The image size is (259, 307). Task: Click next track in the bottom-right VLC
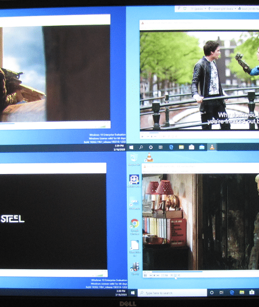click(x=158, y=275)
